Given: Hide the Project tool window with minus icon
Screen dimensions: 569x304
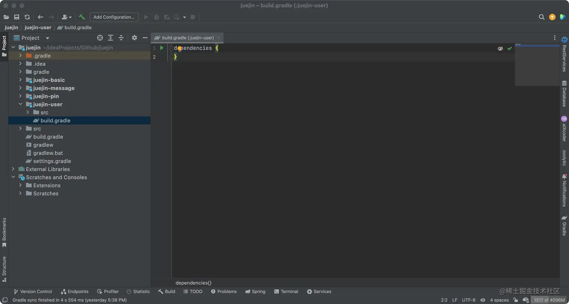Looking at the screenshot, I should 145,38.
